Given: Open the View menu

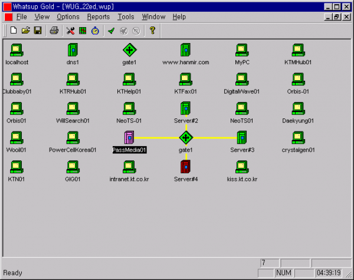Looking at the screenshot, I should coord(42,17).
